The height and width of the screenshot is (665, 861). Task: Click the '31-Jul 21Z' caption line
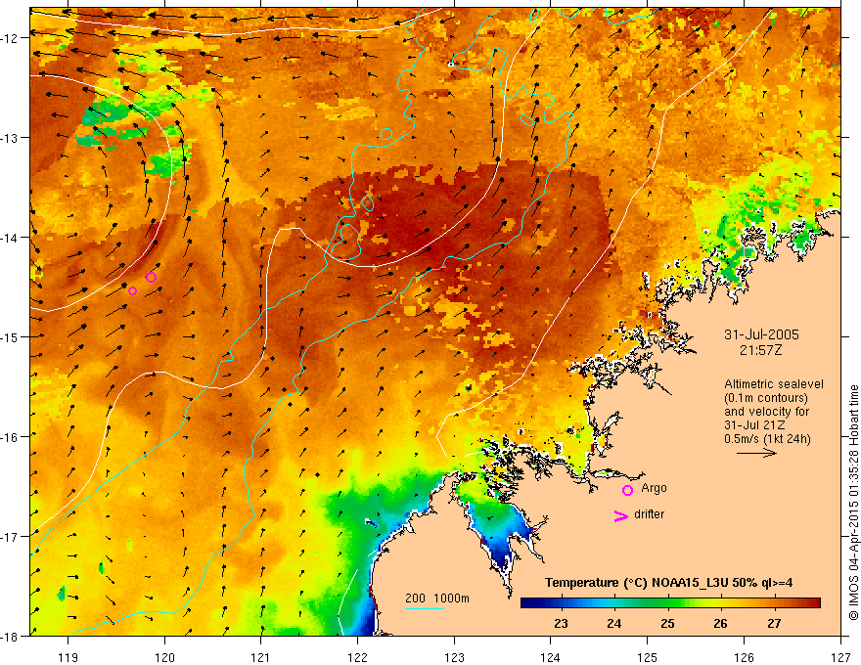click(x=754, y=424)
